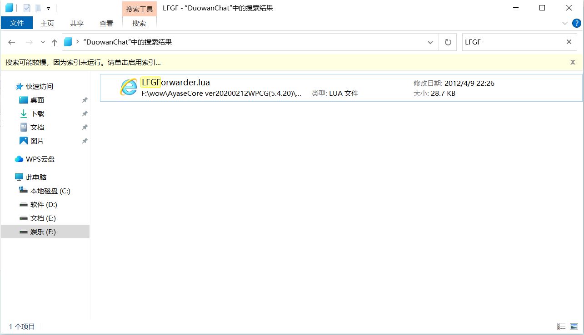584x335 pixels.
Task: Open Help with the question mark icon
Action: pyautogui.click(x=576, y=23)
